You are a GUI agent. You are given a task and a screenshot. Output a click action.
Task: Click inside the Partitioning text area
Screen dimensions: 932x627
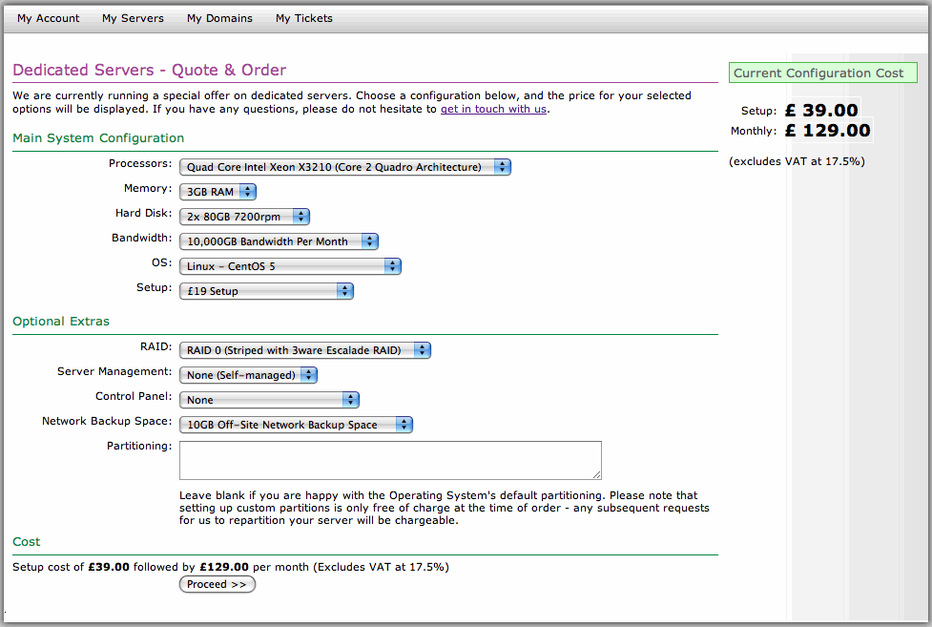click(390, 460)
